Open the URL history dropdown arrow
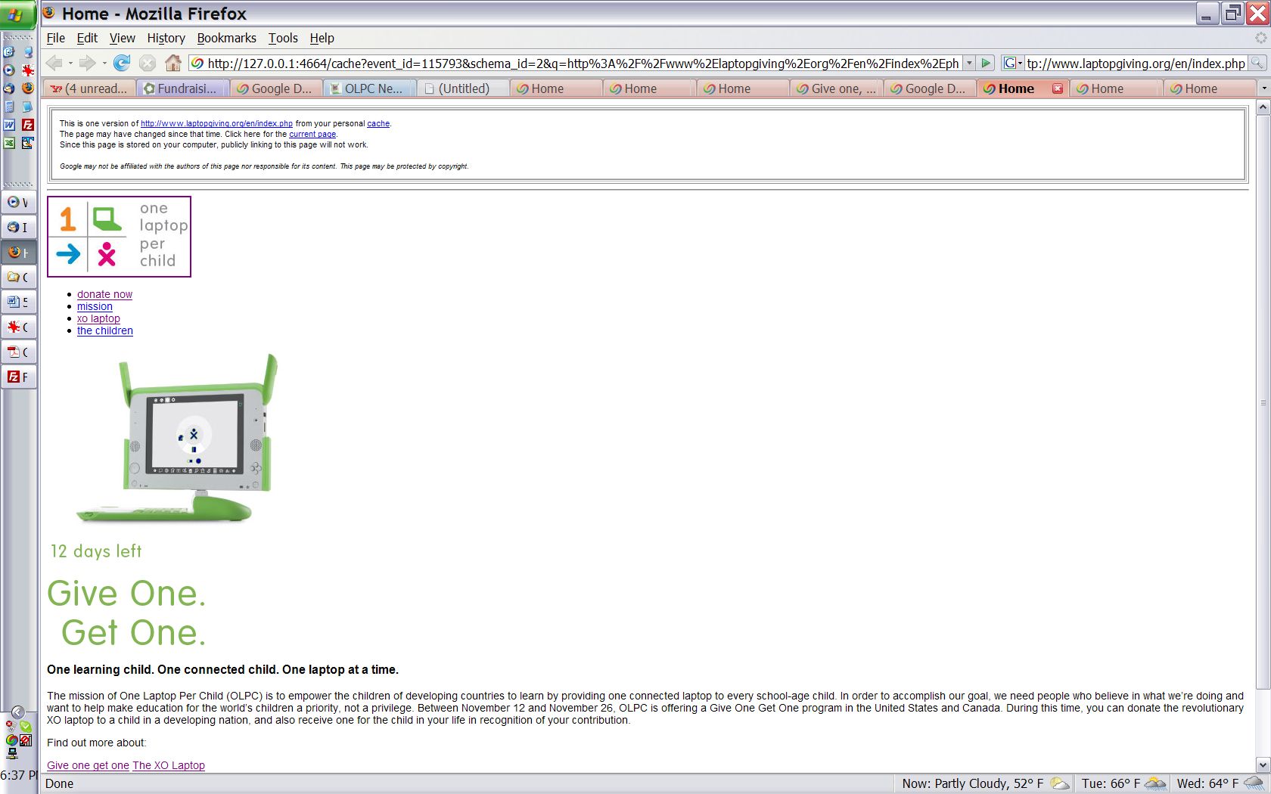 (968, 64)
